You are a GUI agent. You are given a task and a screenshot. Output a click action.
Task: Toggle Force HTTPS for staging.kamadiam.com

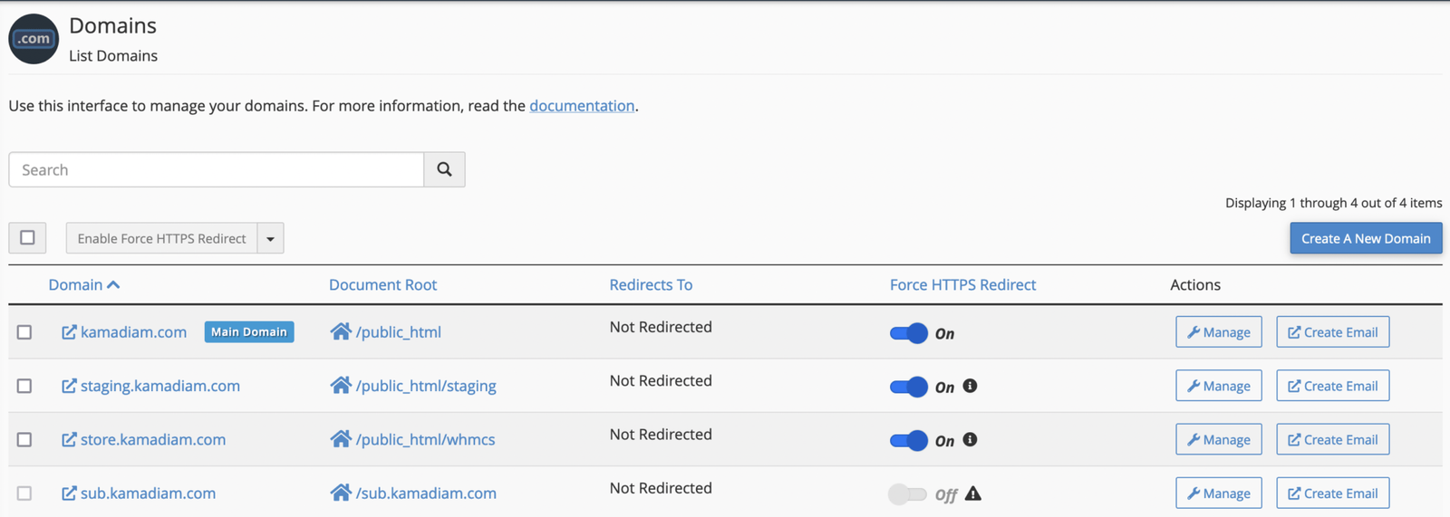coord(908,387)
